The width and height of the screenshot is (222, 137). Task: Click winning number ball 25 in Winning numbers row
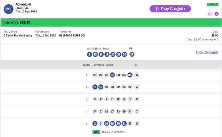pyautogui.click(x=113, y=54)
